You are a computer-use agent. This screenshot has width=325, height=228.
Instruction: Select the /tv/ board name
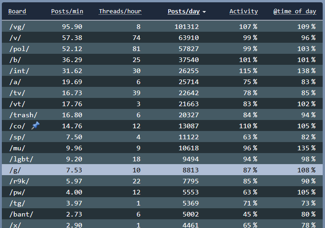(17, 93)
